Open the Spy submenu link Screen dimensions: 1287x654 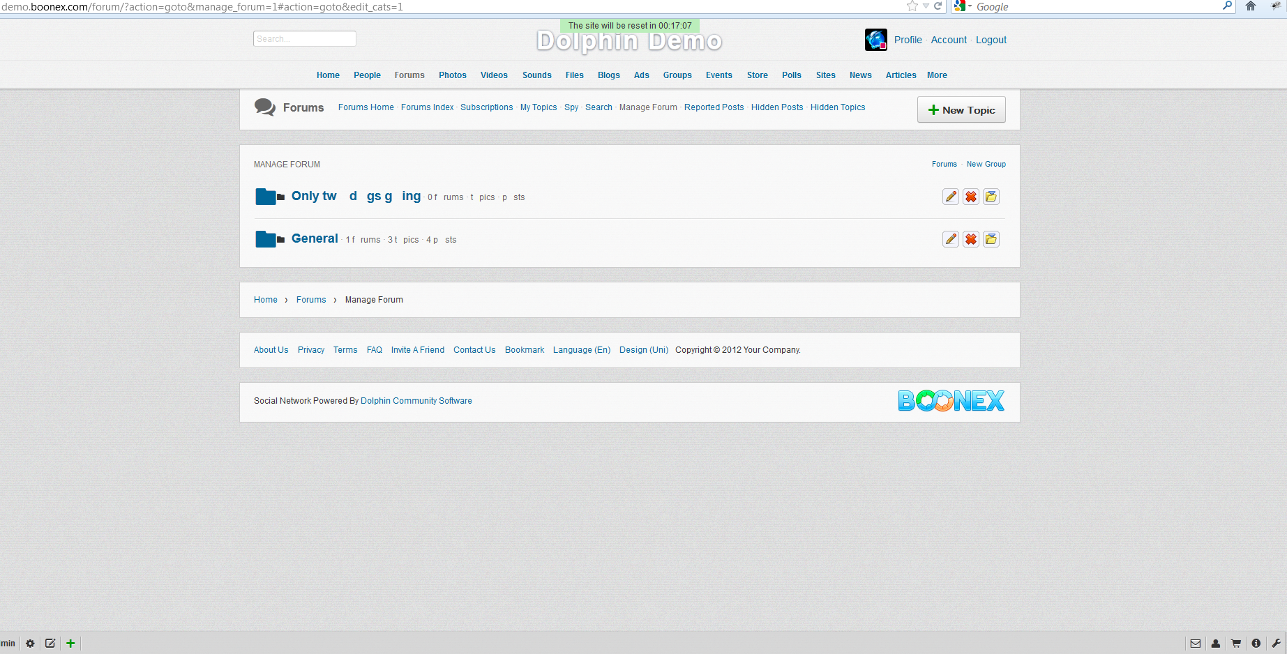[571, 107]
